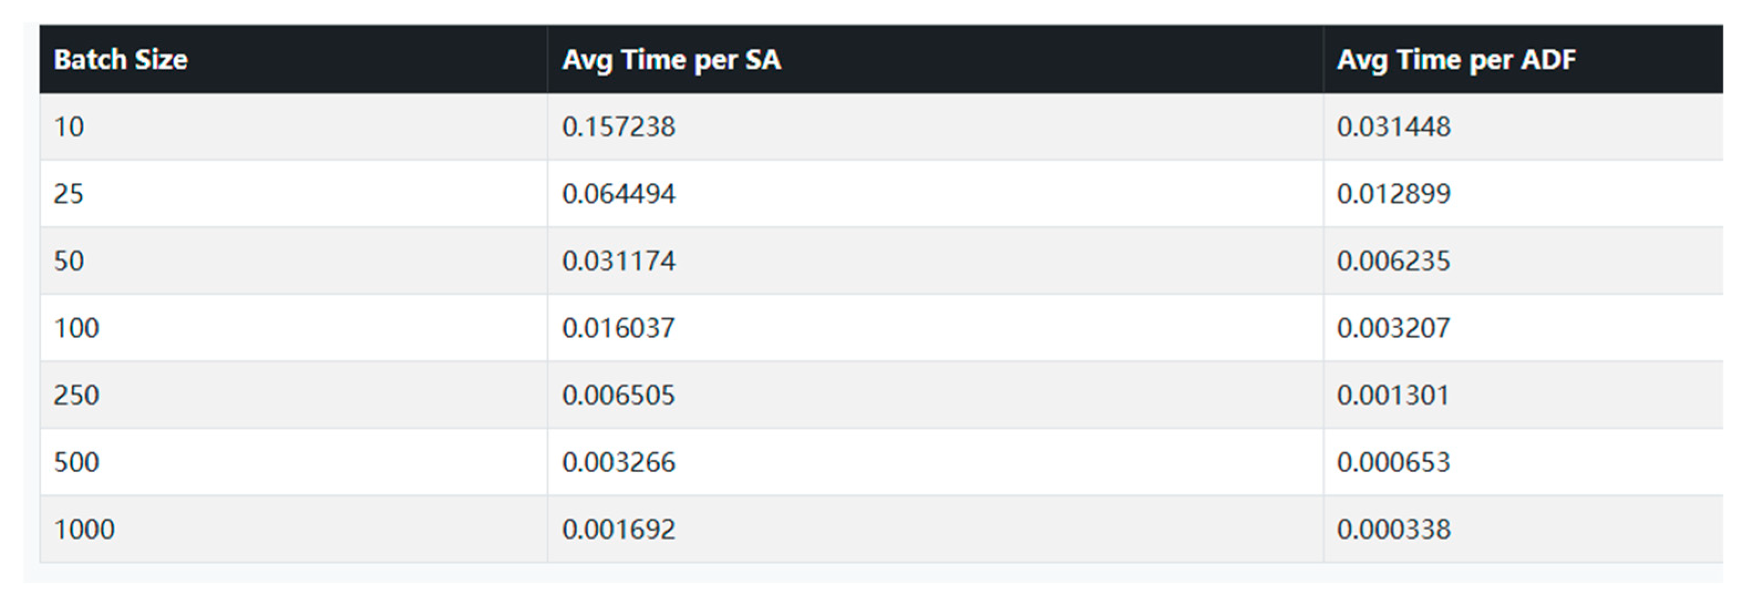
Task: Click the batch size 50 cell
Action: tap(69, 261)
